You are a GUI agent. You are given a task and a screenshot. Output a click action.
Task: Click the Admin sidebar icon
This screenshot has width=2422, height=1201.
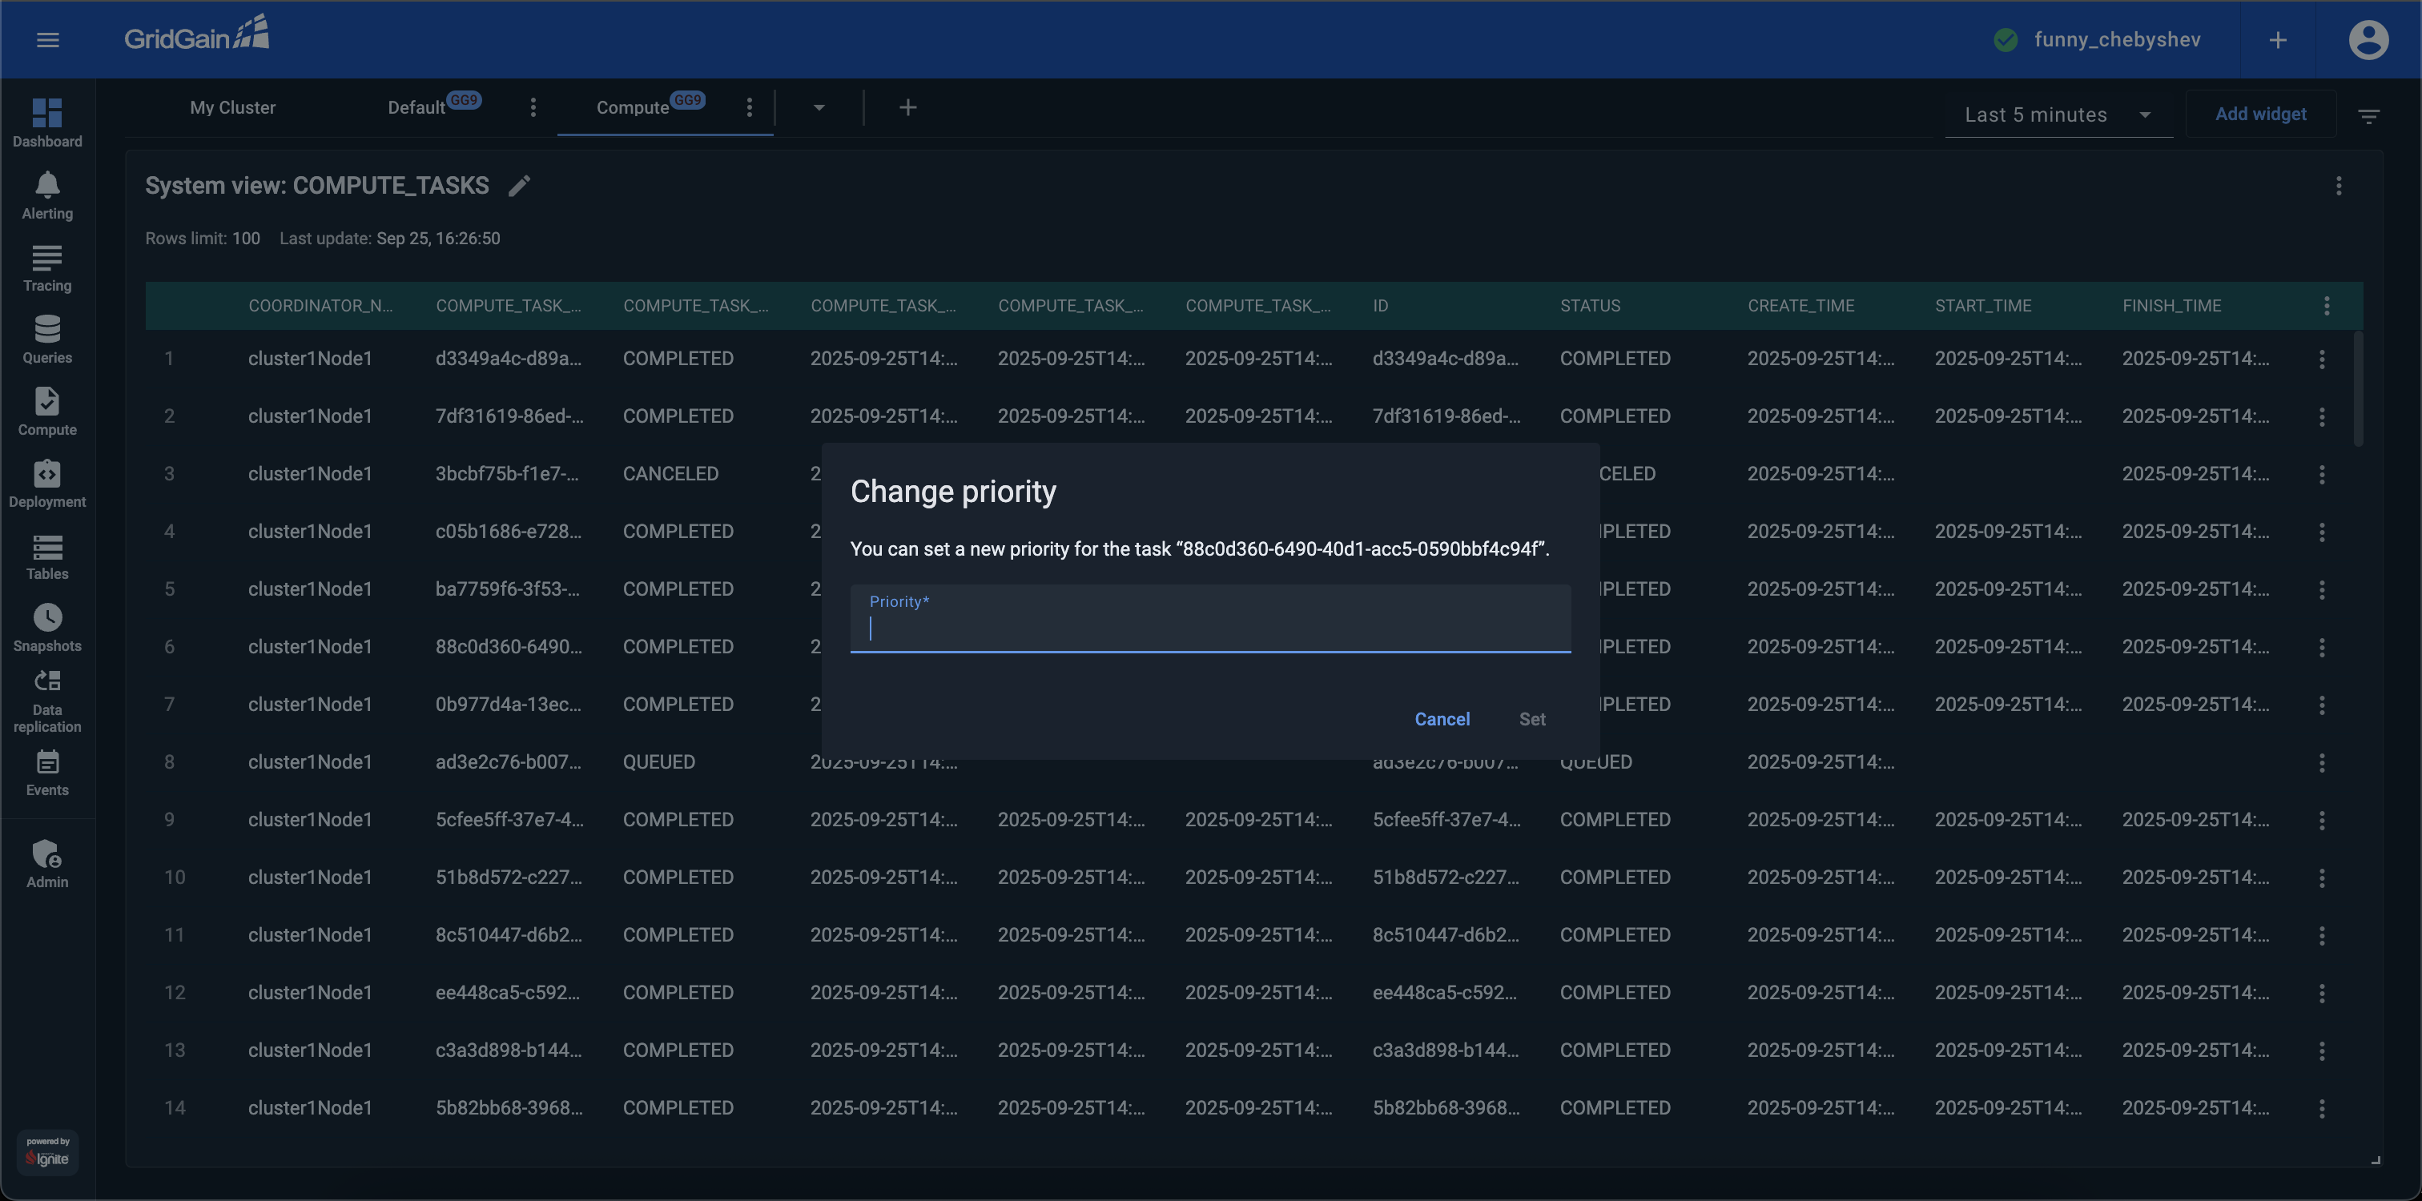47,864
